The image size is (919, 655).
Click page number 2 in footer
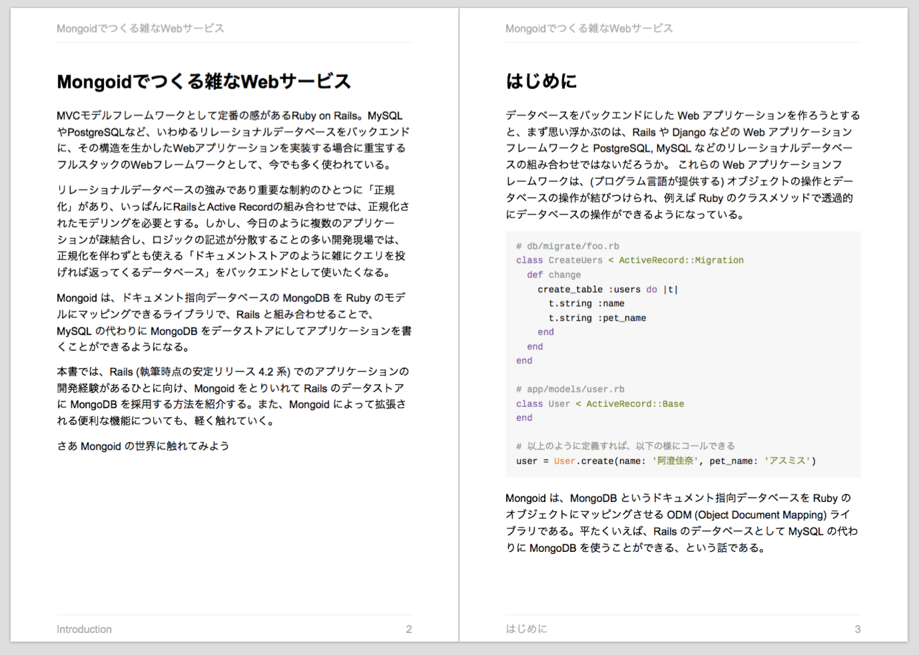pyautogui.click(x=409, y=629)
